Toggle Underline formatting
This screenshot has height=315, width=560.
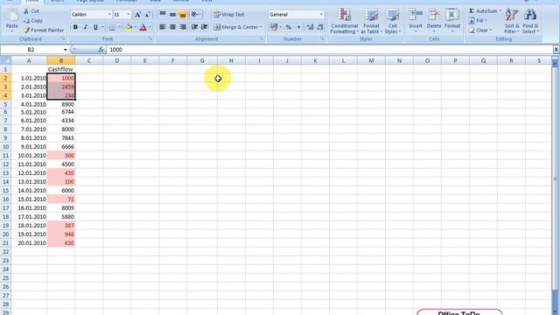pos(95,27)
